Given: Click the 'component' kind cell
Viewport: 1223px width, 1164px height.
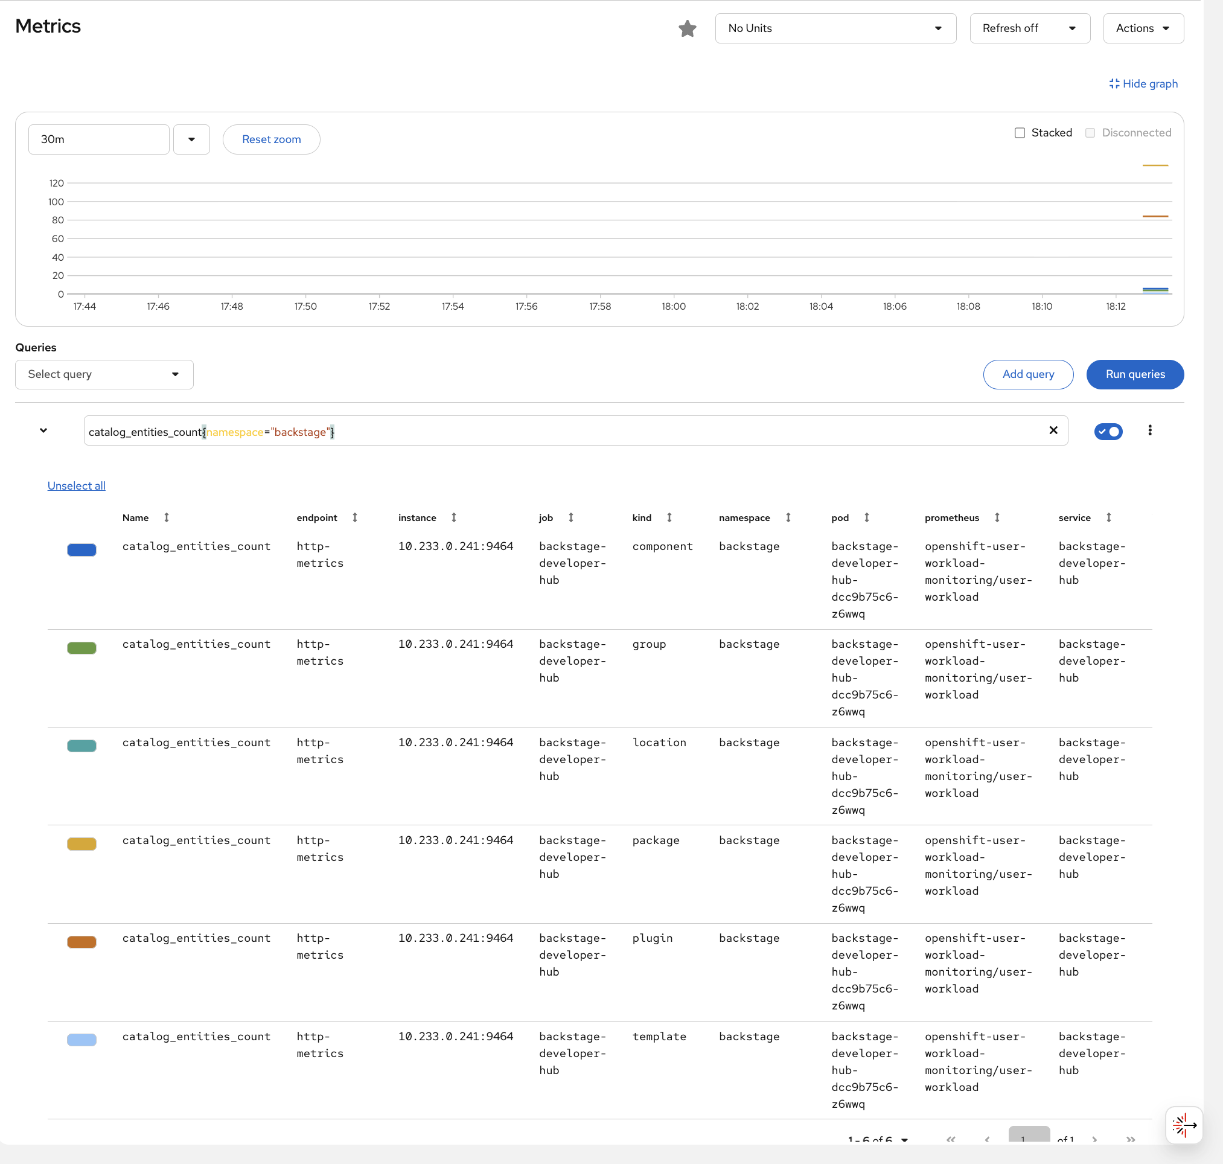Looking at the screenshot, I should point(662,546).
